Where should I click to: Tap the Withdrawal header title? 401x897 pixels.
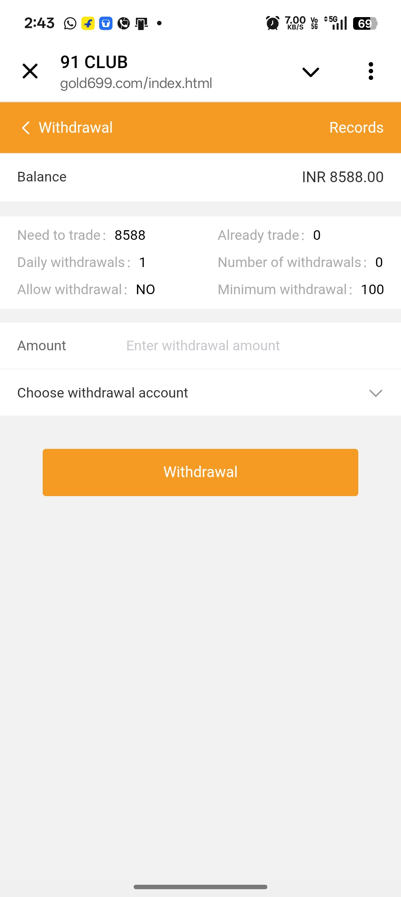point(76,128)
